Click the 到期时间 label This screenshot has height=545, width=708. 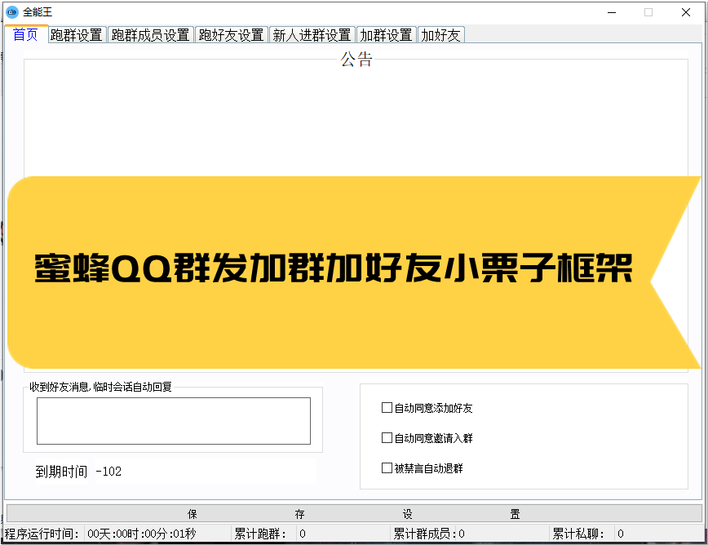pos(61,472)
